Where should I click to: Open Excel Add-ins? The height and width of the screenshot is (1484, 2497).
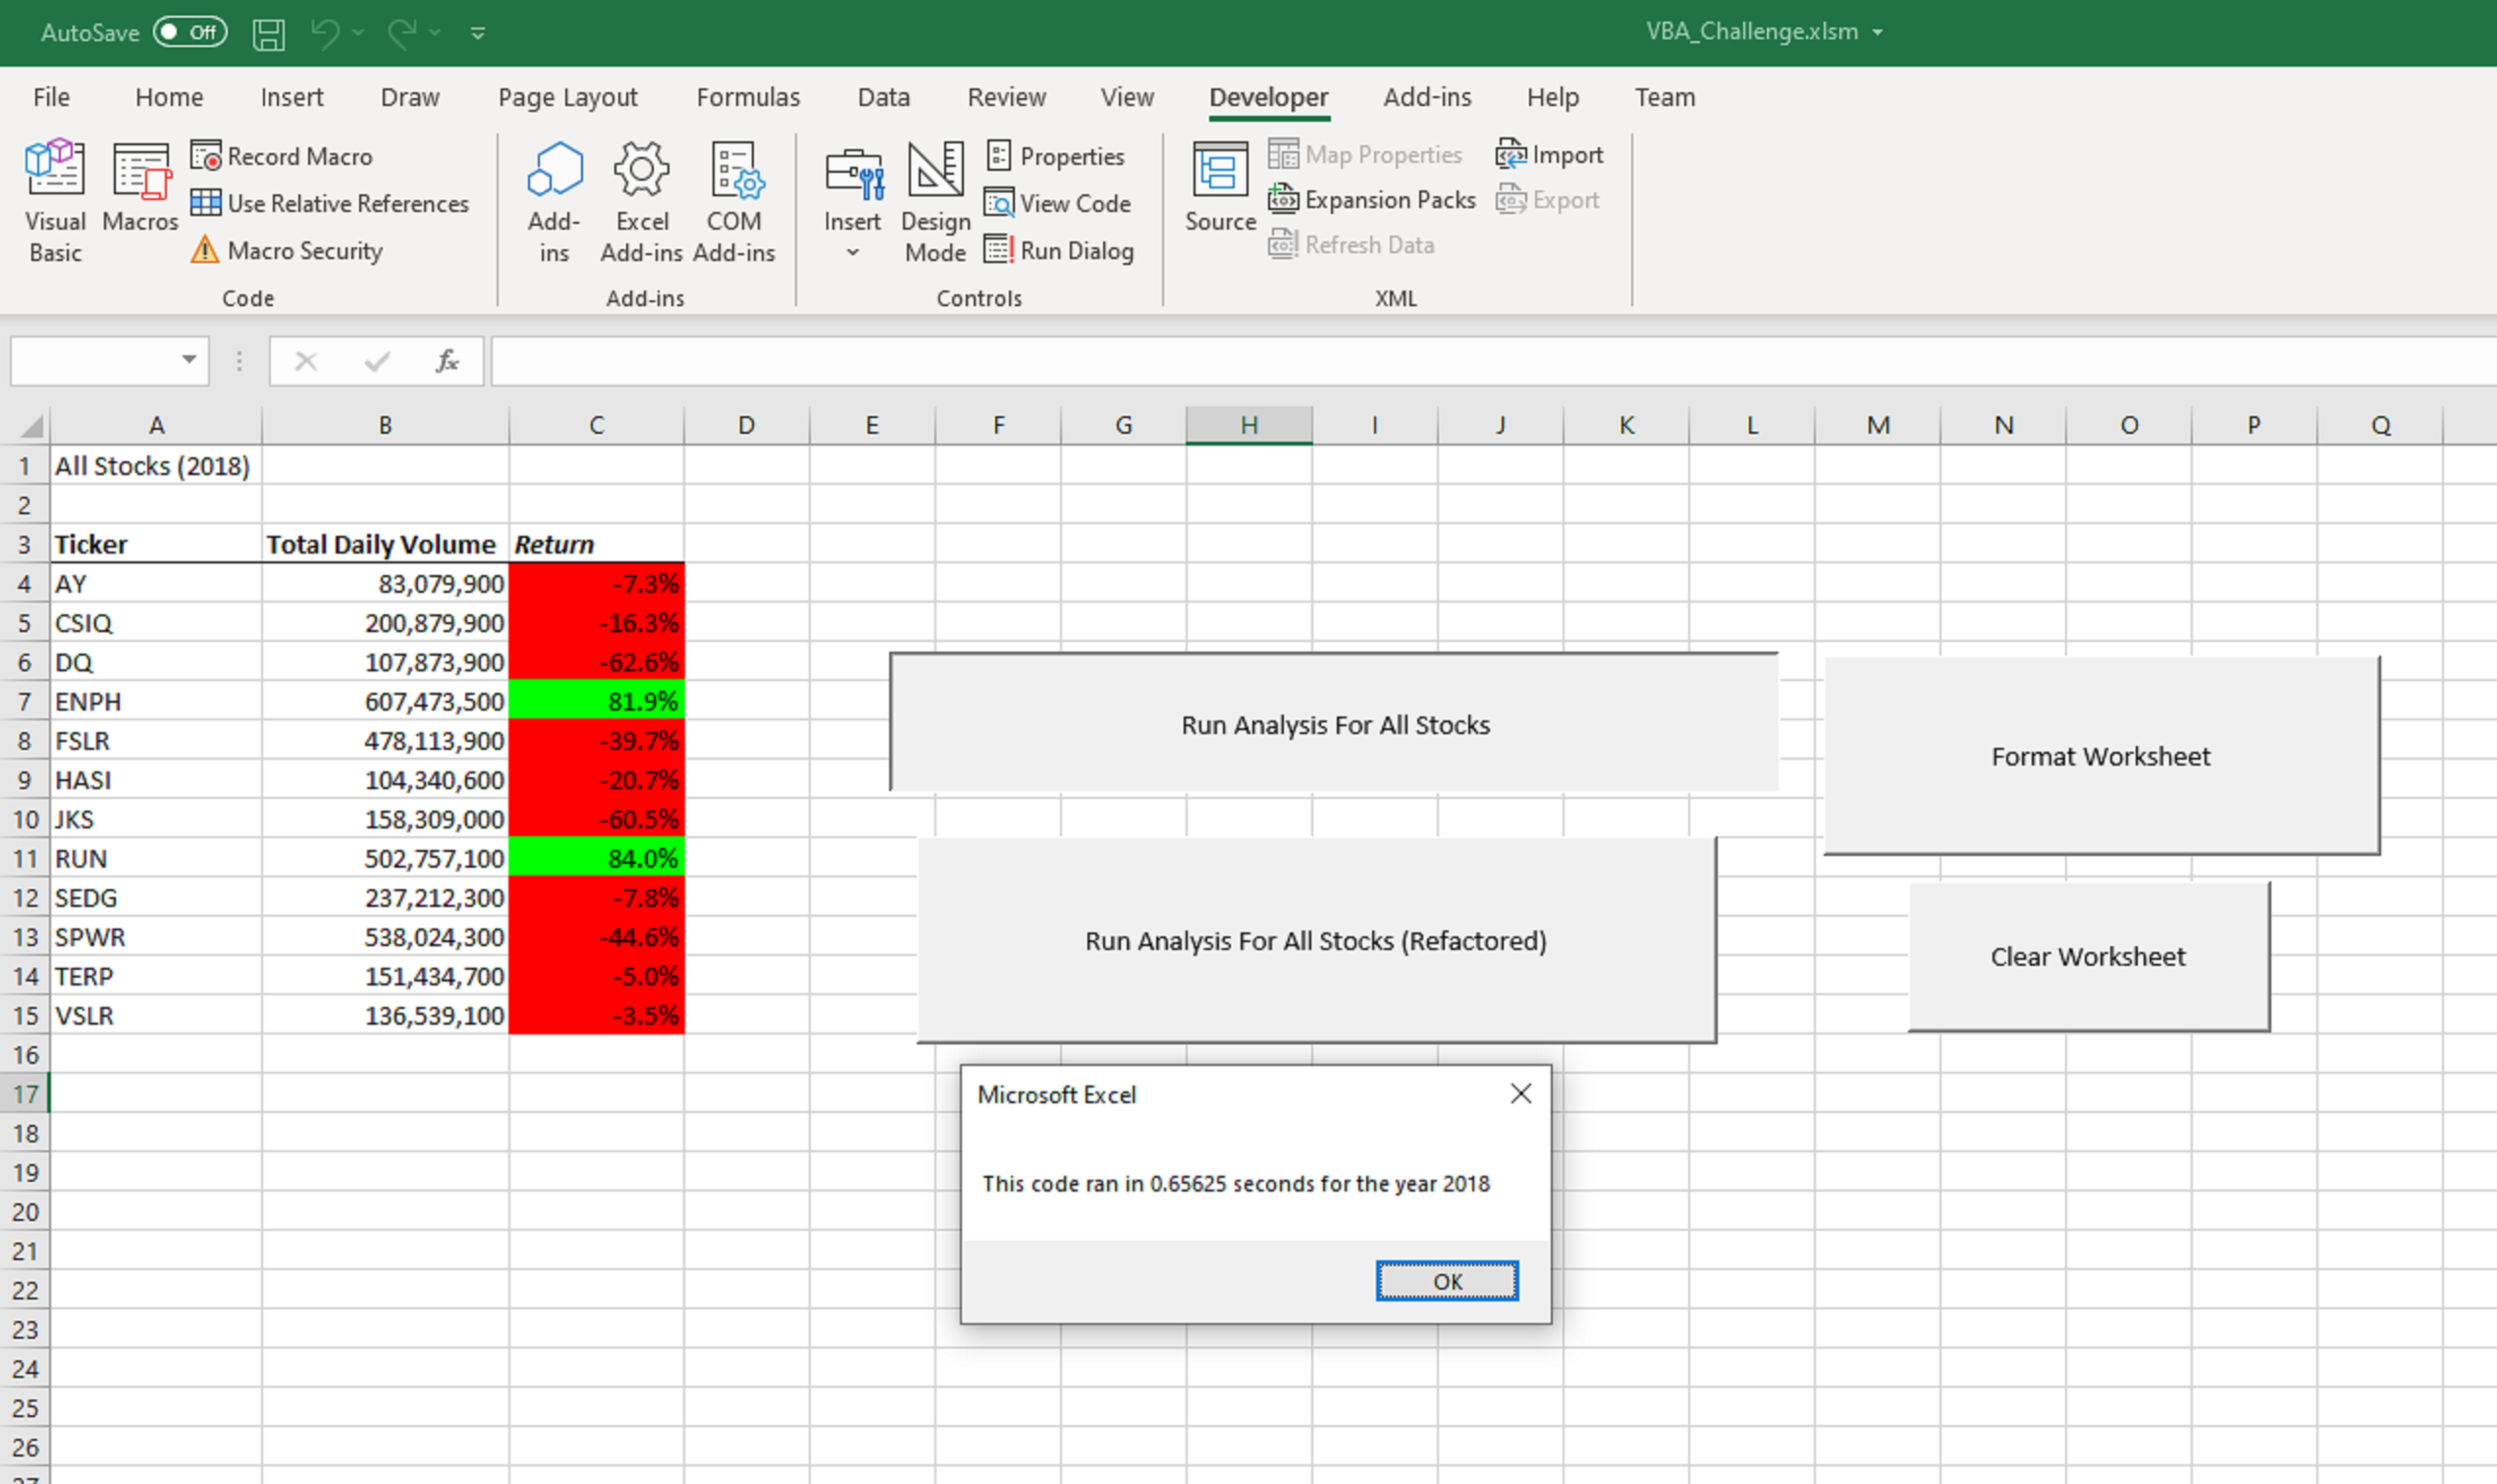tap(641, 201)
